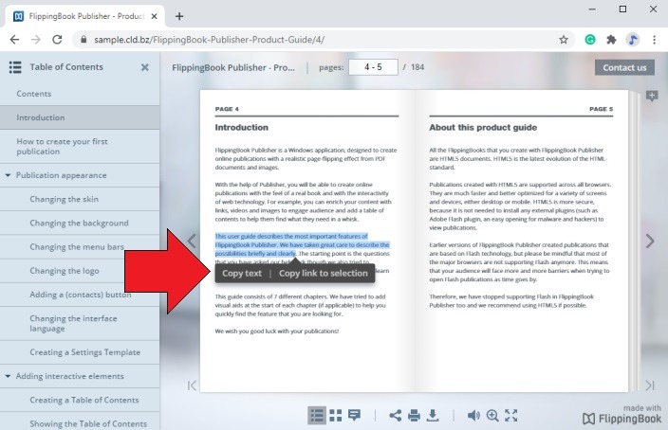668x430 pixels.
Task: Flip to the next page arrow
Action: [x=650, y=241]
